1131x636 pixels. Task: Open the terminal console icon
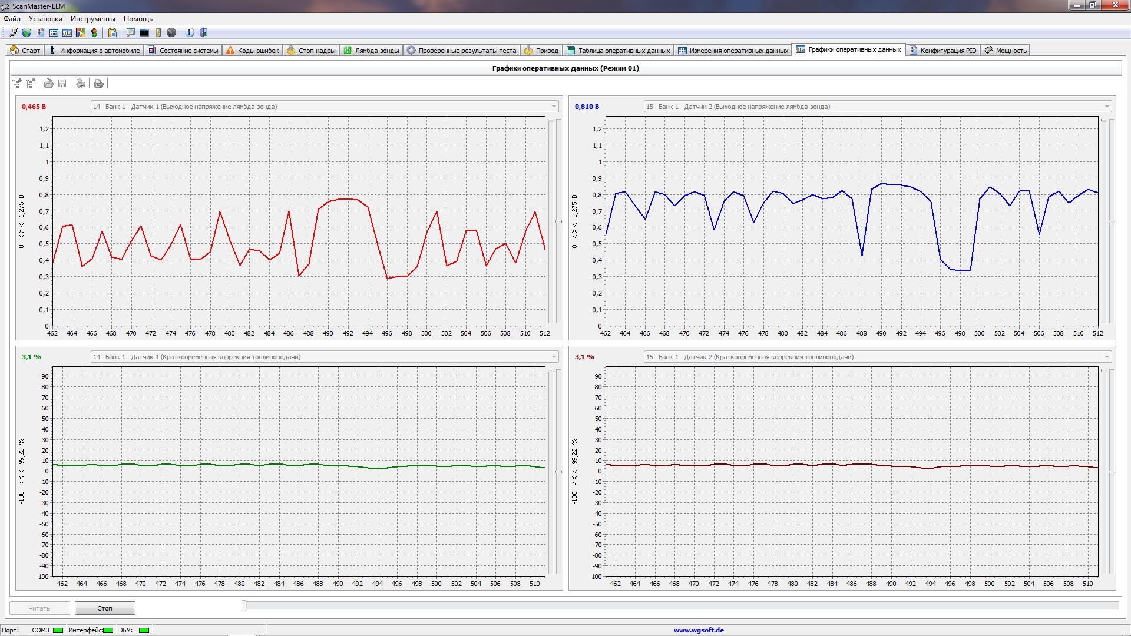144,32
